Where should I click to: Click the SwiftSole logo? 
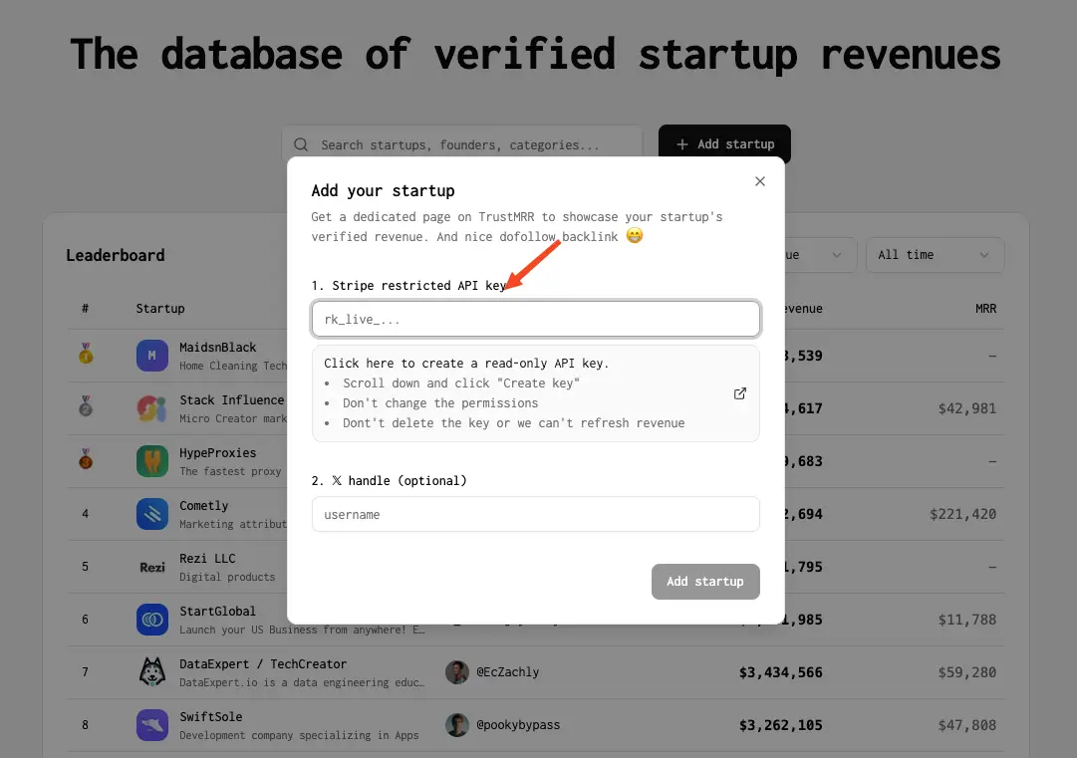(x=151, y=724)
